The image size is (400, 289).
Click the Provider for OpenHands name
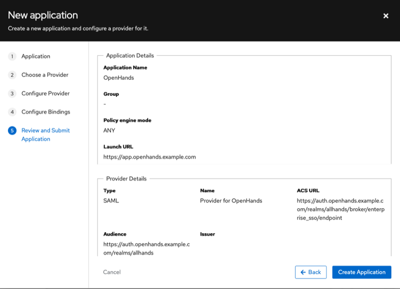pyautogui.click(x=231, y=201)
